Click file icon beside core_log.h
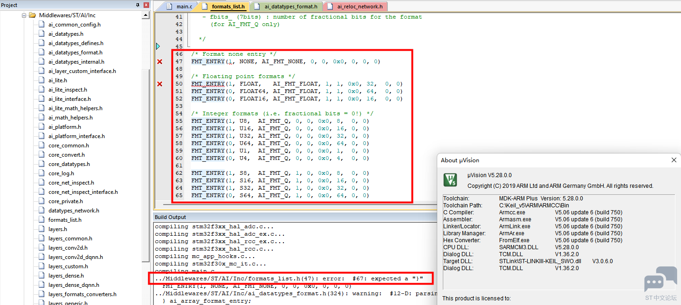Image resolution: width=681 pixels, height=305 pixels. 41,173
